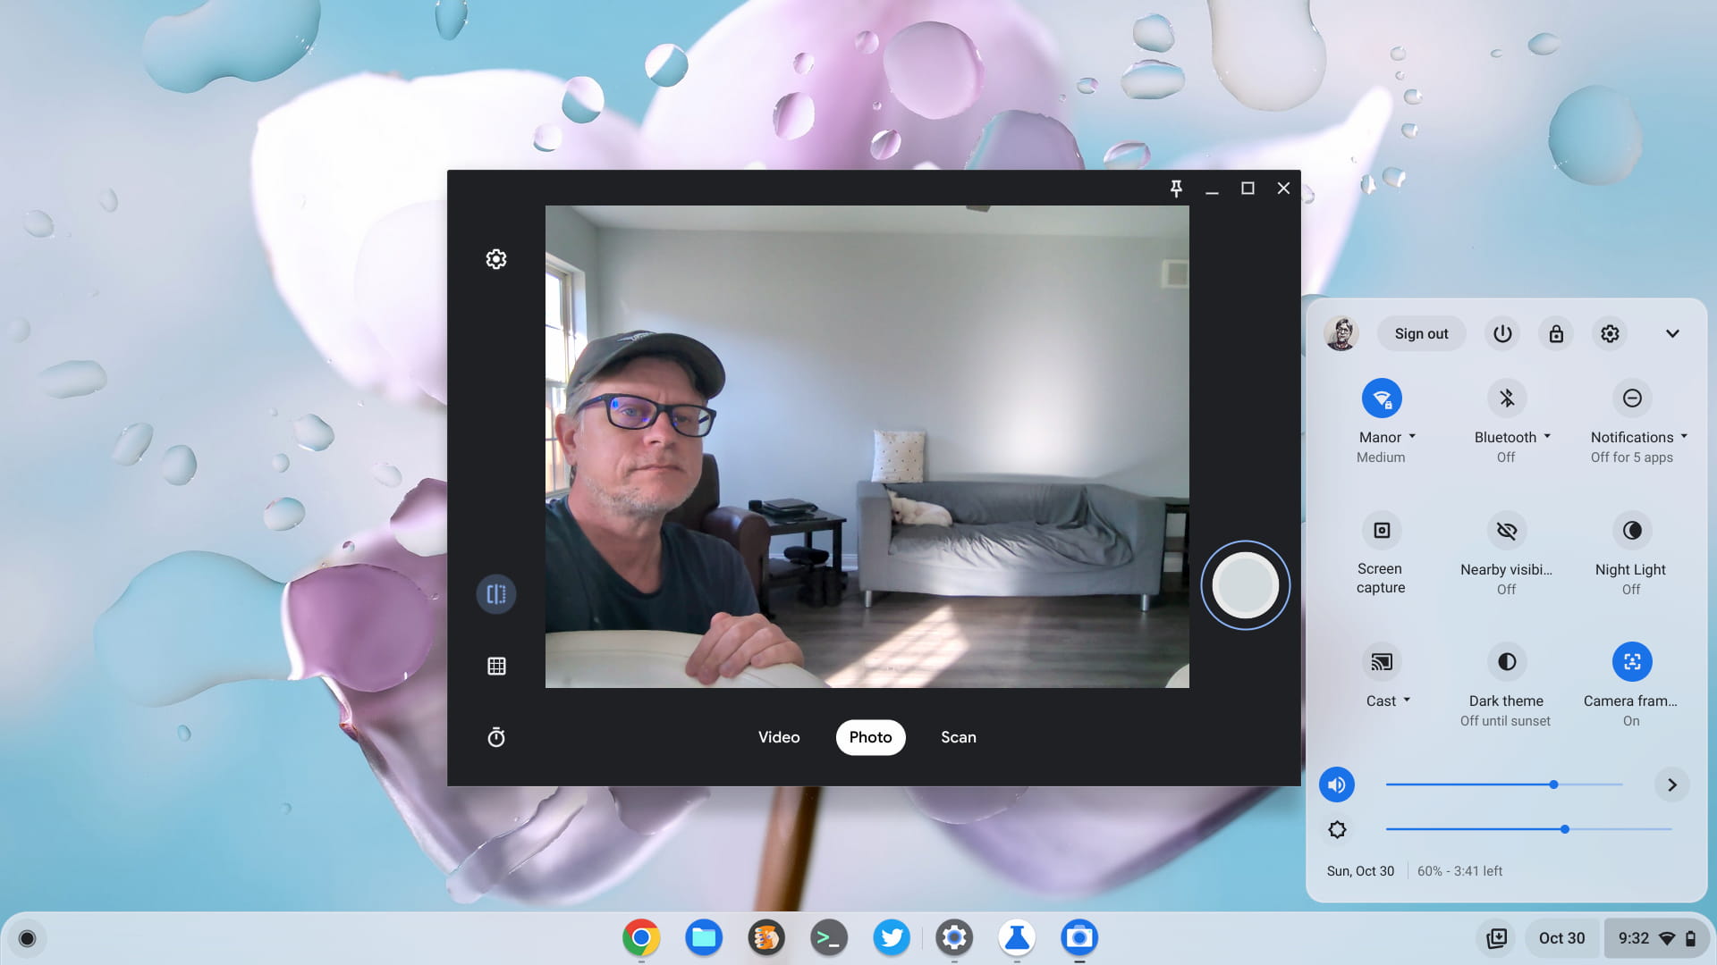Click the power button in quick settings
This screenshot has width=1717, height=965.
[x=1502, y=333]
